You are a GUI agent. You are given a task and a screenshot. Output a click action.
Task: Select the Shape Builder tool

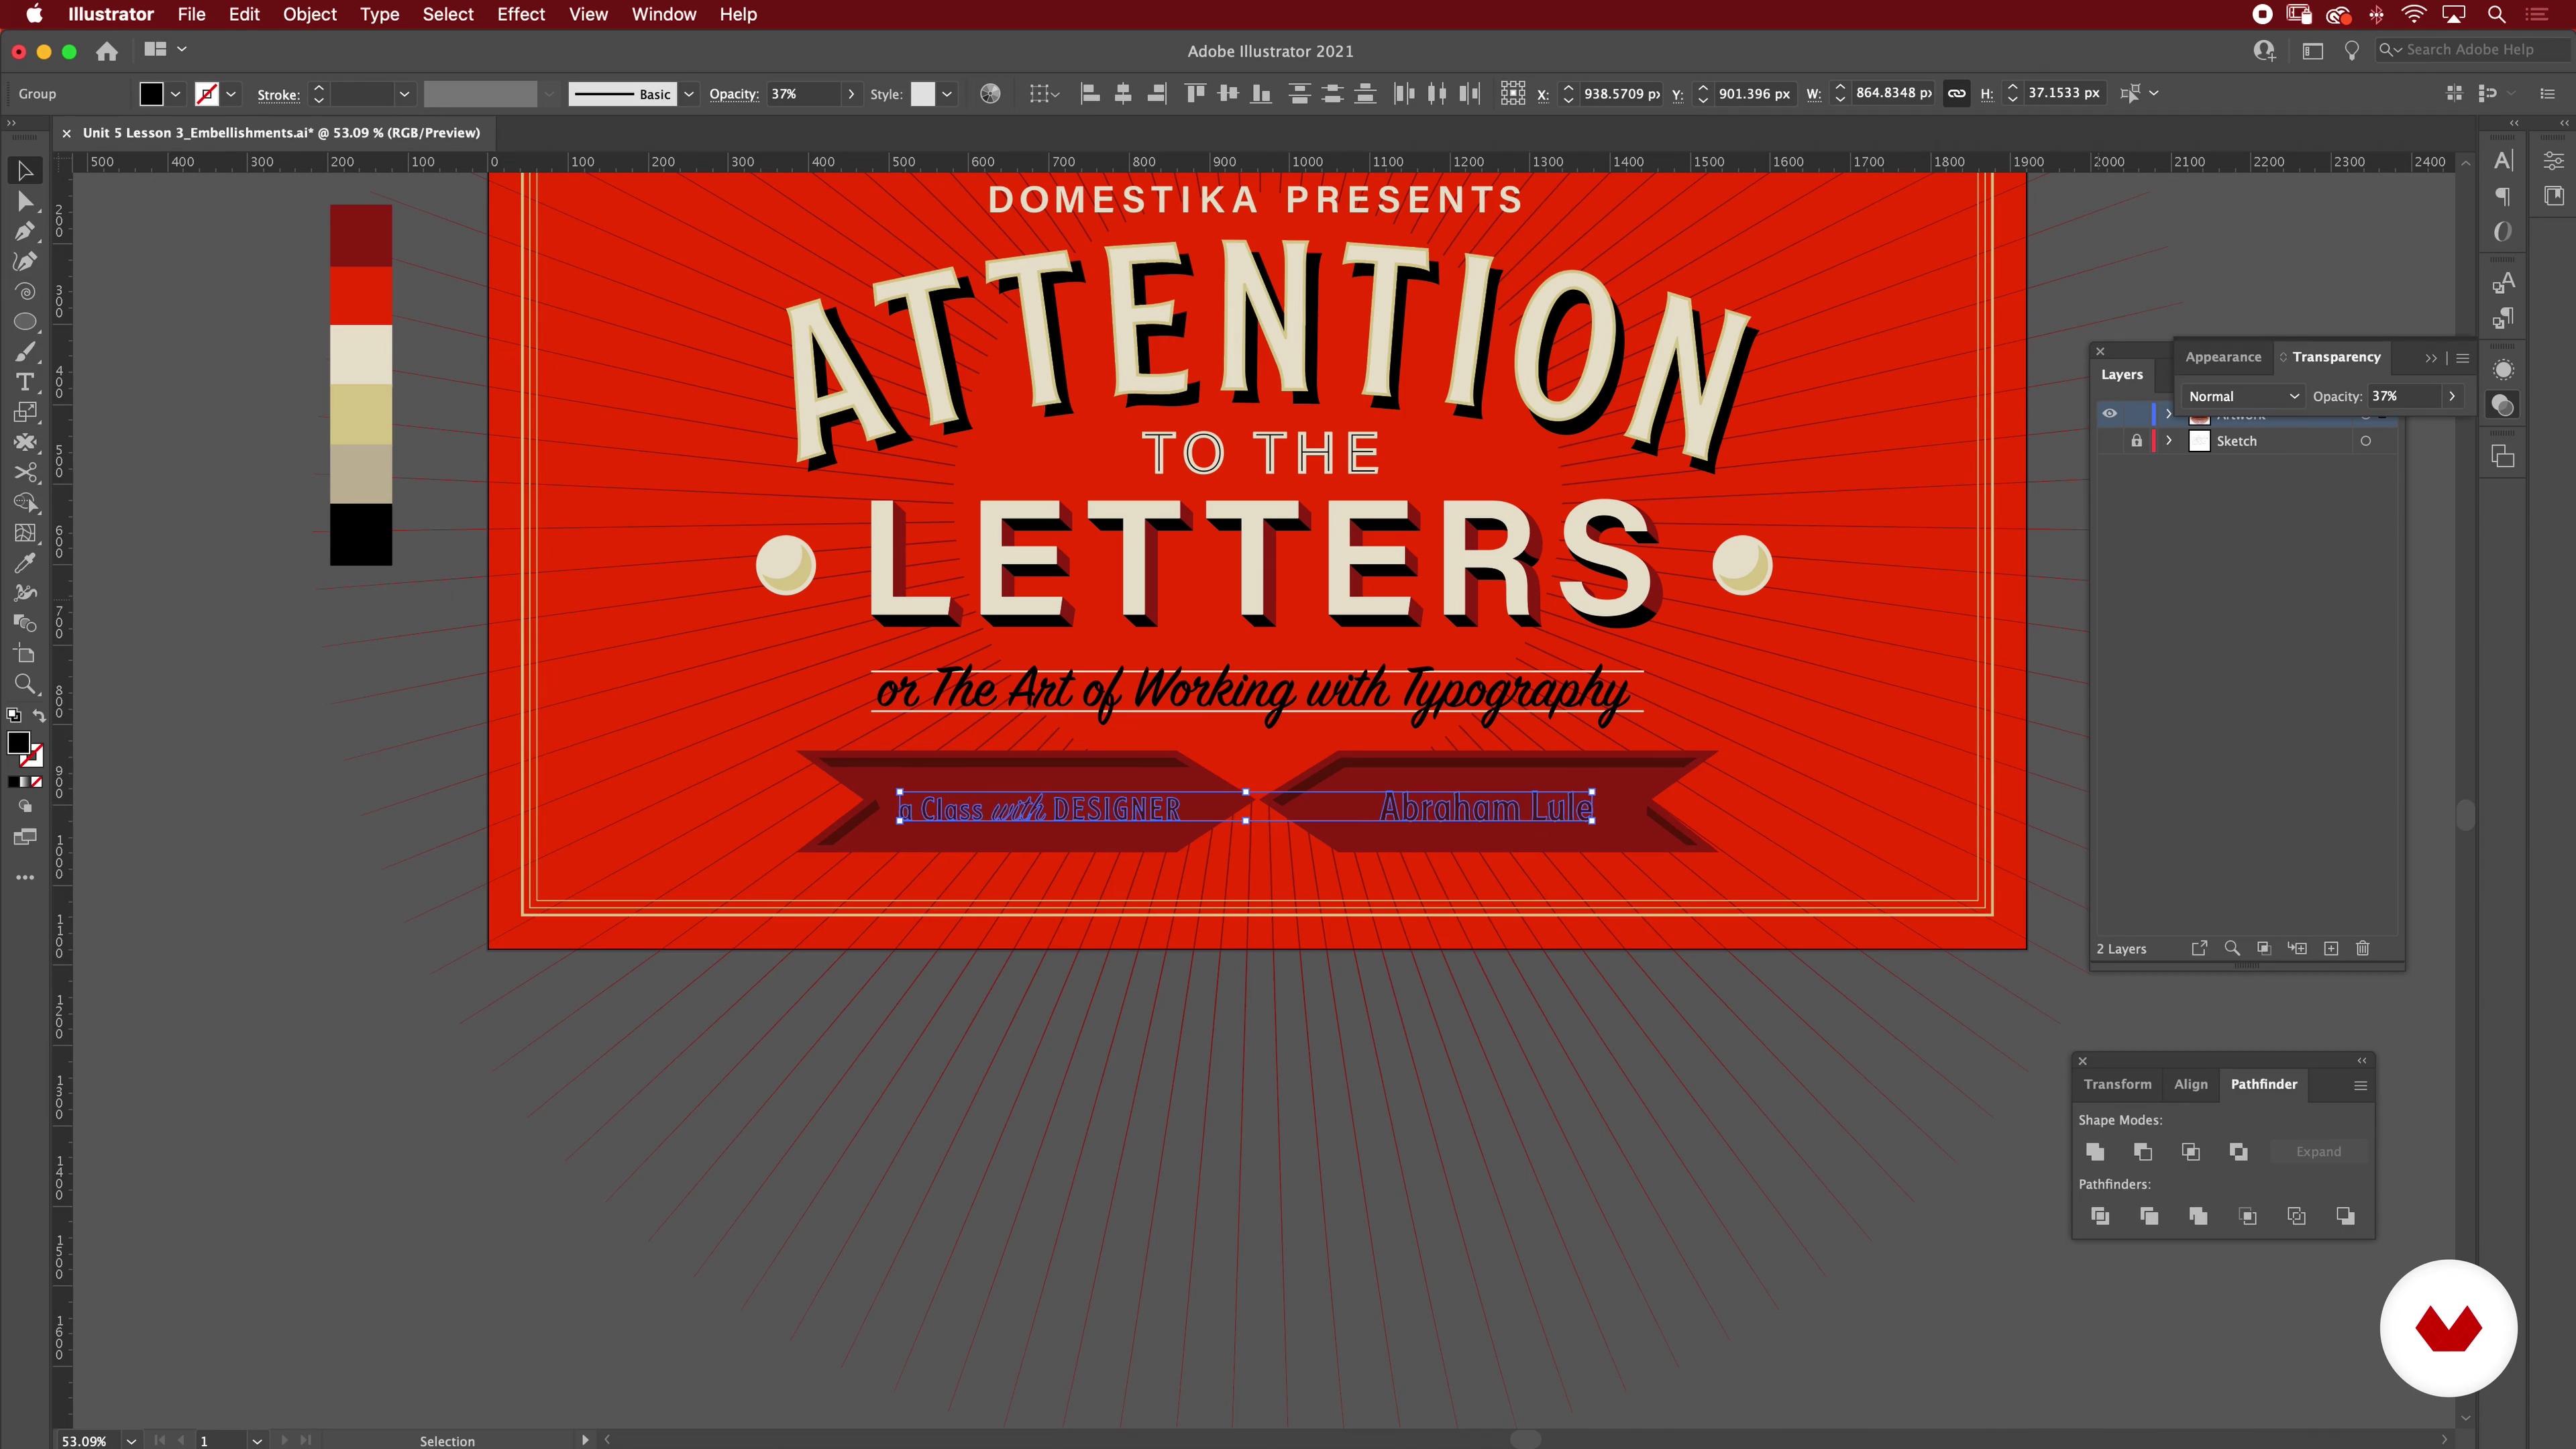(x=25, y=502)
